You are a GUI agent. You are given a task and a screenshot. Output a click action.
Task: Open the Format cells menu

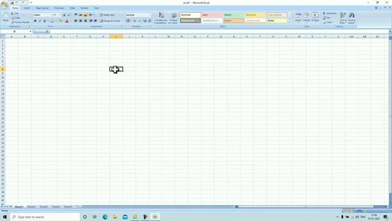pos(315,18)
